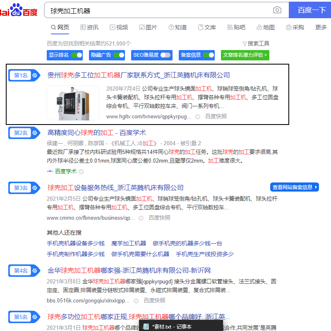Click the bbs.0516k.com result URL

[x=88, y=301]
